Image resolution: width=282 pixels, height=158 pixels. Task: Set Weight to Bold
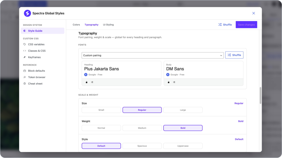click(x=183, y=128)
